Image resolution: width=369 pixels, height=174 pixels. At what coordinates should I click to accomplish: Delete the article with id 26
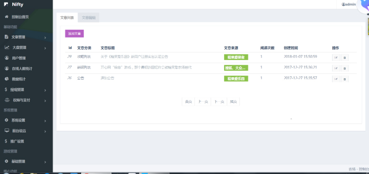[344, 79]
